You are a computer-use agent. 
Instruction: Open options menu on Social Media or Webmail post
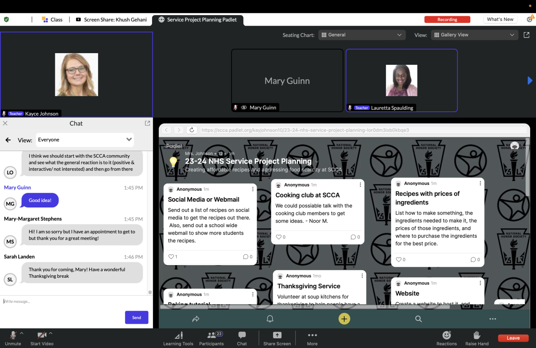point(253,189)
